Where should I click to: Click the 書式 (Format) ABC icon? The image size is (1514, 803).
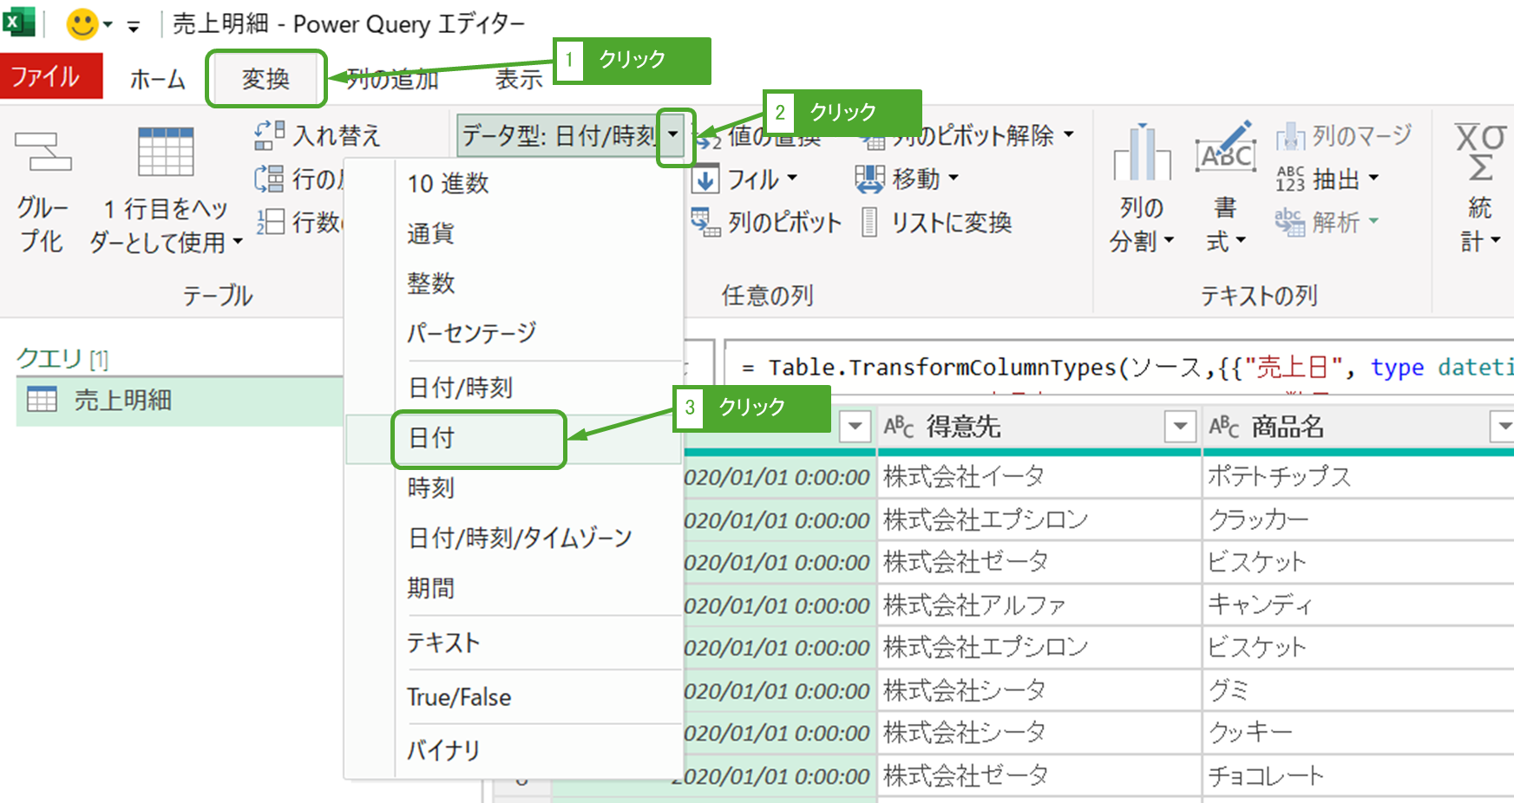(1224, 149)
